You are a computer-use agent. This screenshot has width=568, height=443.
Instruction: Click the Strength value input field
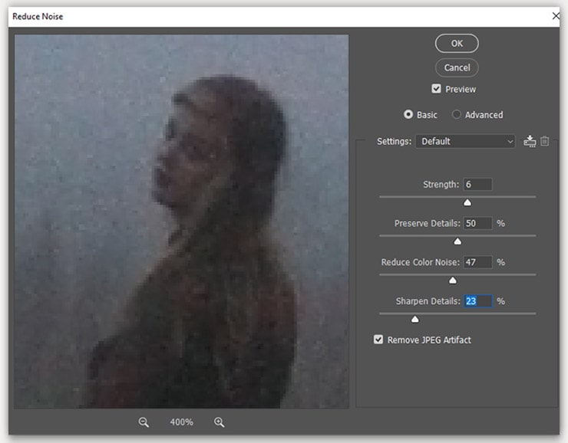tap(477, 185)
